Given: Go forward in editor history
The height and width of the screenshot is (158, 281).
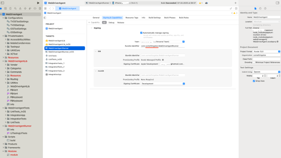Looking at the screenshot, I should click(x=53, y=8).
